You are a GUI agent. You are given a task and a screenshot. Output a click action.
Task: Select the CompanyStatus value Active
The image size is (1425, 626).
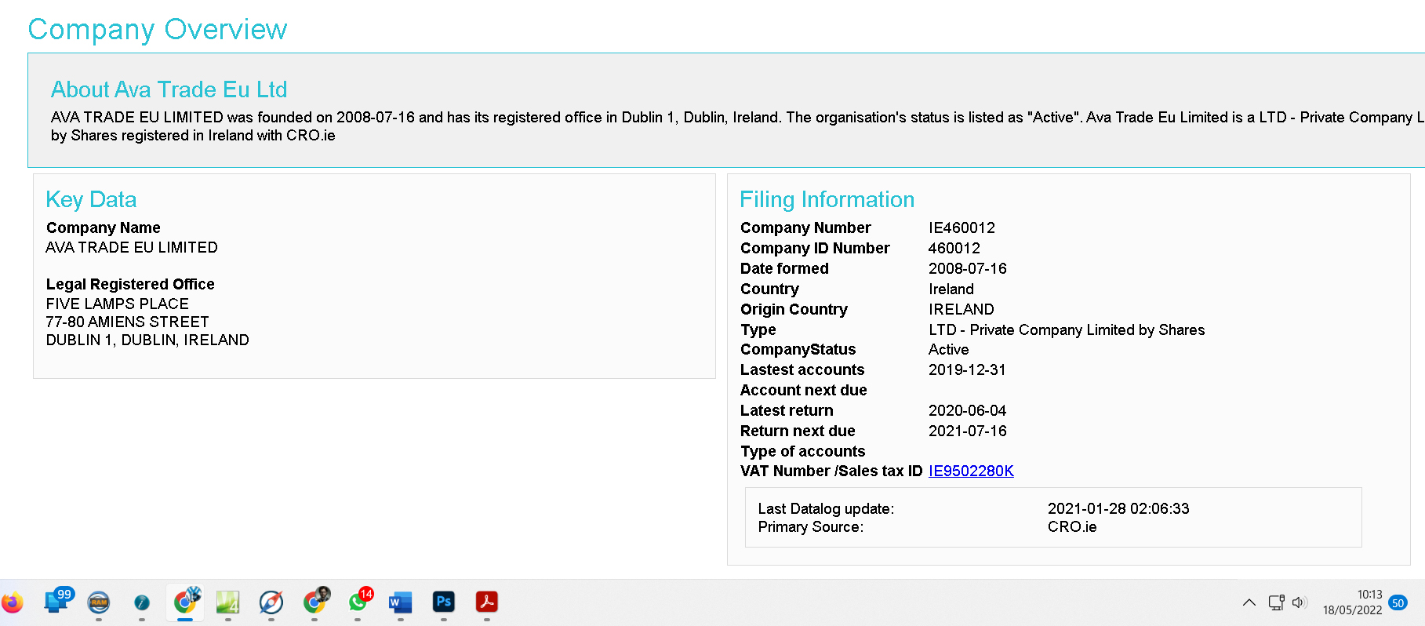pos(948,349)
